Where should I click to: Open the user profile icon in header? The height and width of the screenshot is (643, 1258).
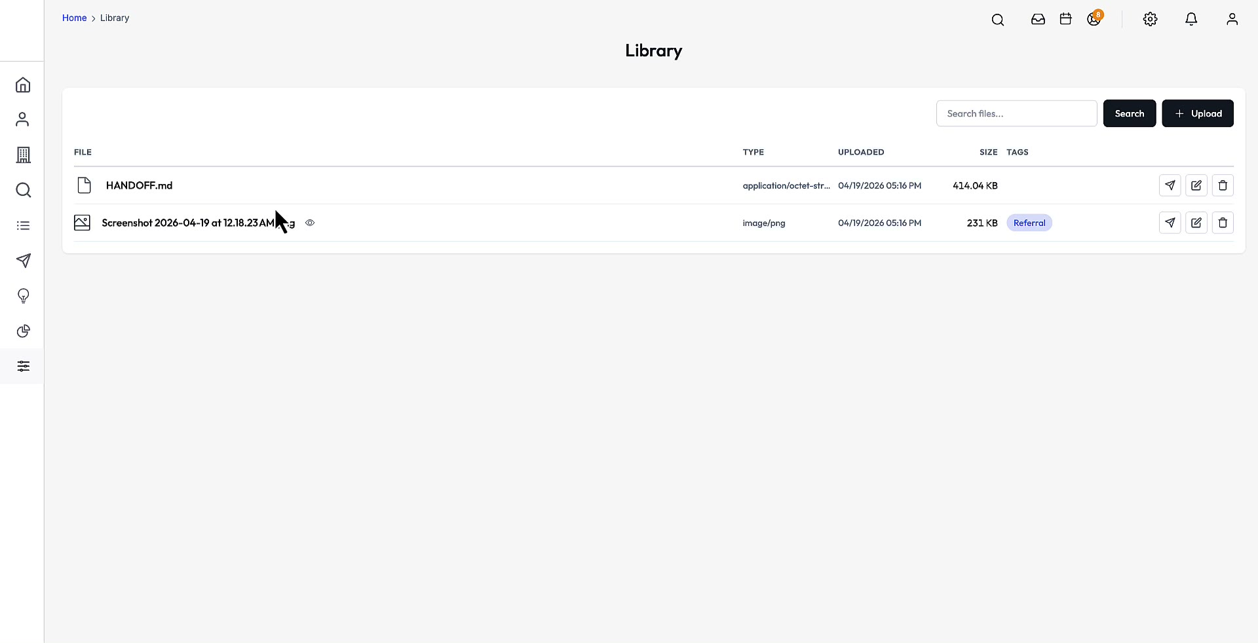[1232, 19]
